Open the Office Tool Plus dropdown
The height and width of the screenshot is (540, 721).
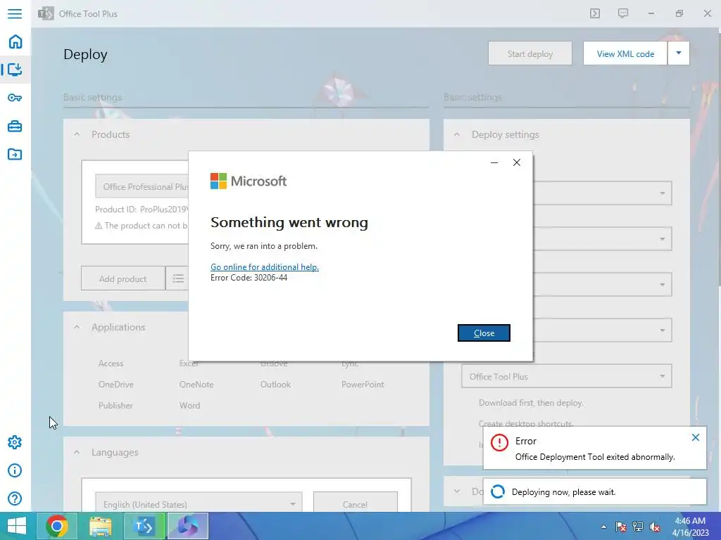tap(567, 376)
